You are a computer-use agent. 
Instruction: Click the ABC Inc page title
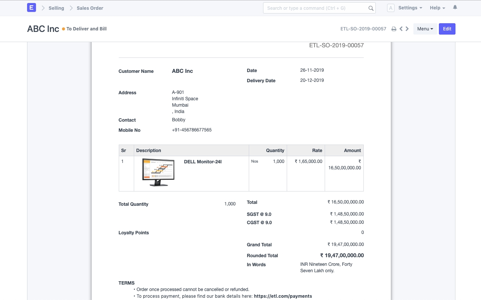pos(43,29)
